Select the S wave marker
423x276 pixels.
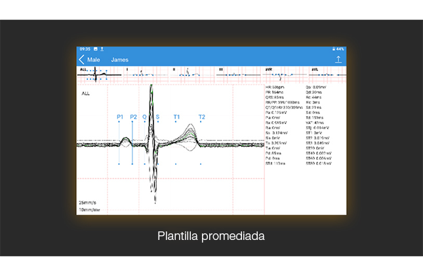[157, 117]
